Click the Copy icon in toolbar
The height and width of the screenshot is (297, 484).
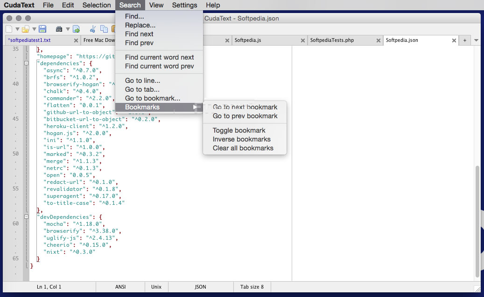click(104, 29)
